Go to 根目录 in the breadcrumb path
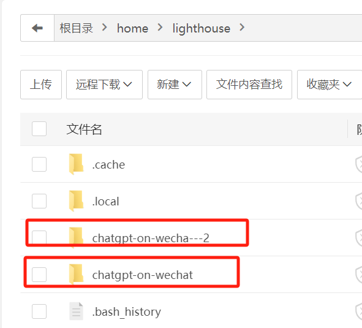The height and width of the screenshot is (328, 362). click(76, 28)
